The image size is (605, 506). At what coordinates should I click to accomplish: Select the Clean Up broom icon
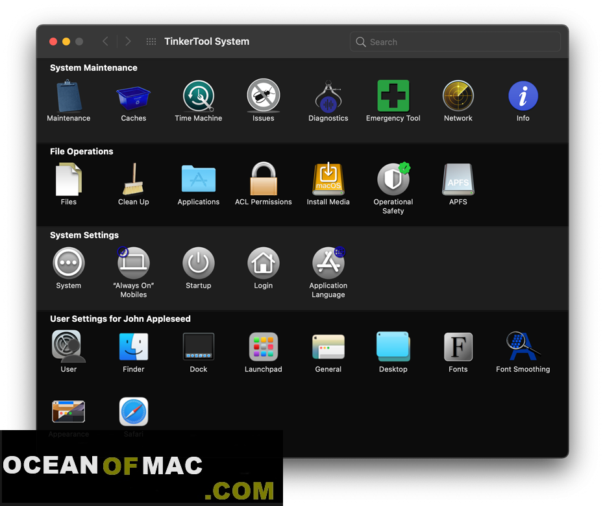coord(134,179)
